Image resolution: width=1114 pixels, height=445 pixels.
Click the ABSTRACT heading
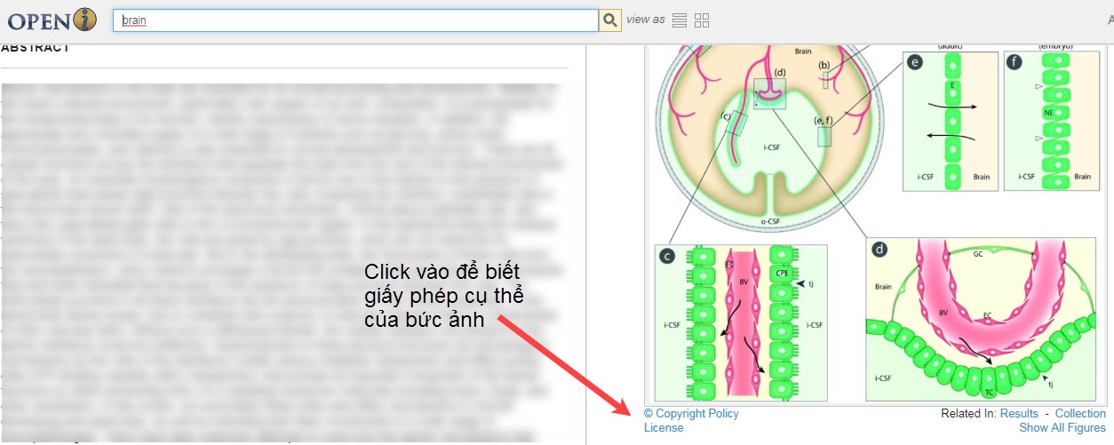point(36,48)
